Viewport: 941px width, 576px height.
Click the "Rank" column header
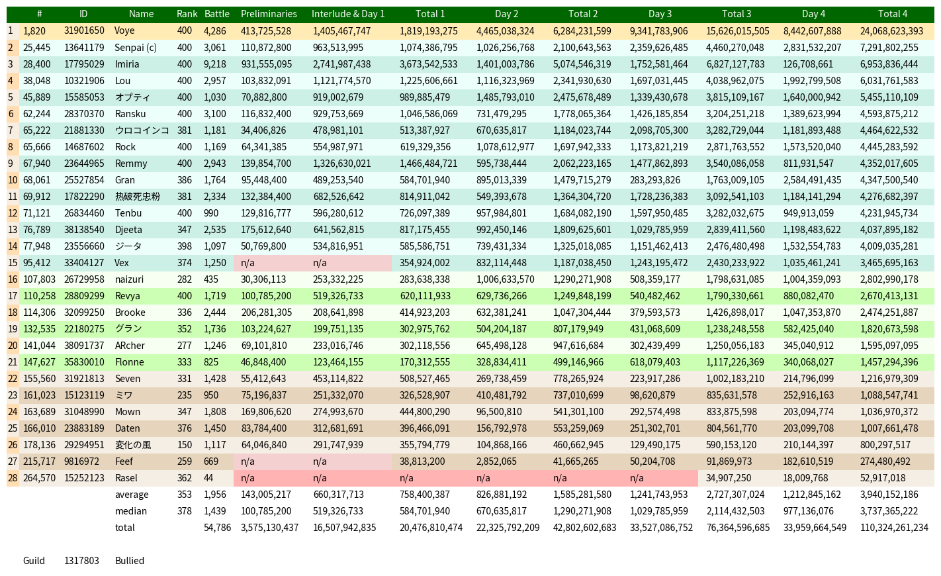pyautogui.click(x=187, y=14)
